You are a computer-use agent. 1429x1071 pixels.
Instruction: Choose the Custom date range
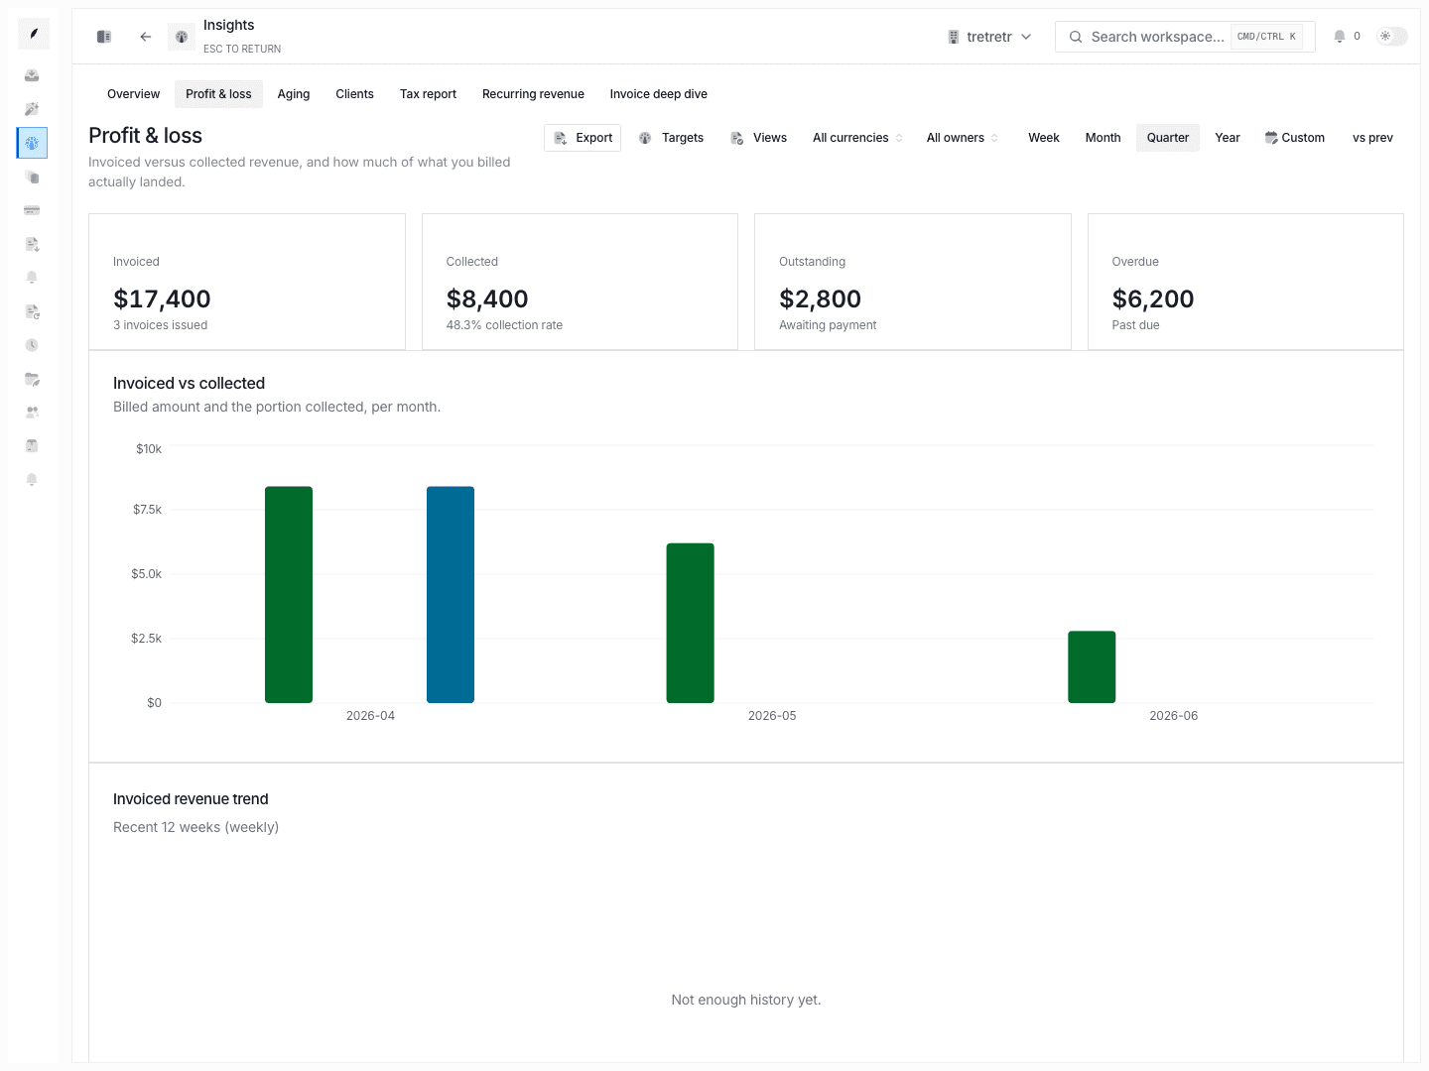(1295, 138)
